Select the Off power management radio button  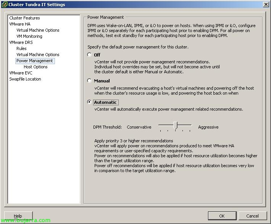coord(89,55)
